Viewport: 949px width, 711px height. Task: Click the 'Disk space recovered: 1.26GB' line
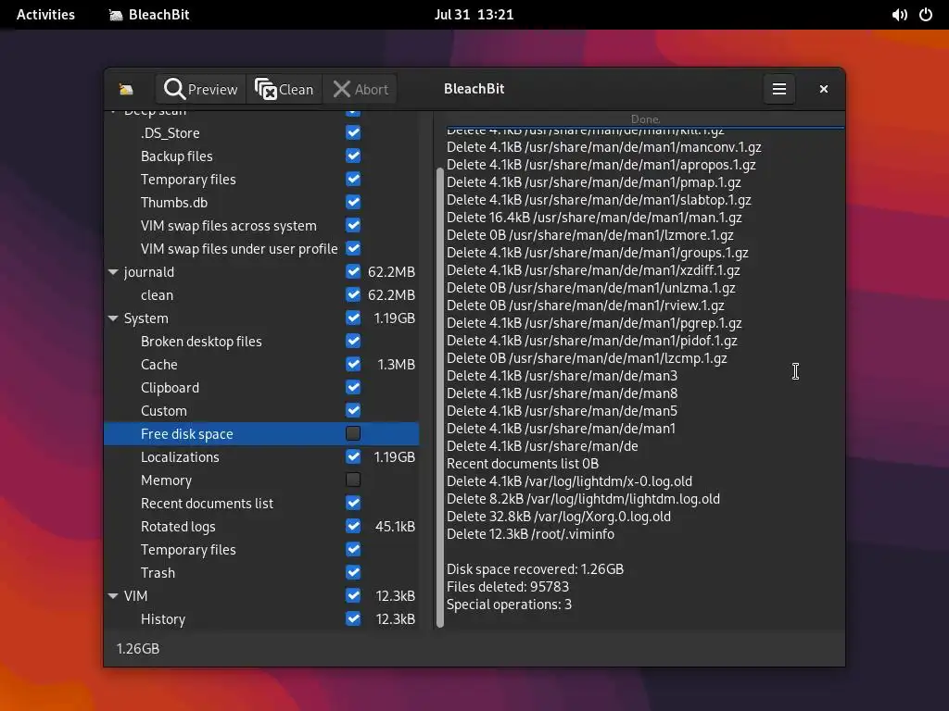click(x=535, y=569)
